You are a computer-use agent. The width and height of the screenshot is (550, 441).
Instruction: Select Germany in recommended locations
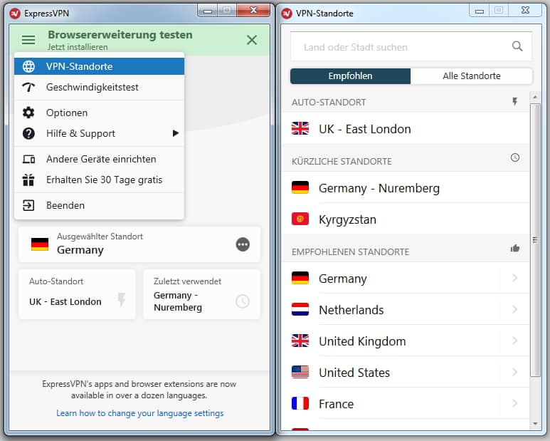391,279
